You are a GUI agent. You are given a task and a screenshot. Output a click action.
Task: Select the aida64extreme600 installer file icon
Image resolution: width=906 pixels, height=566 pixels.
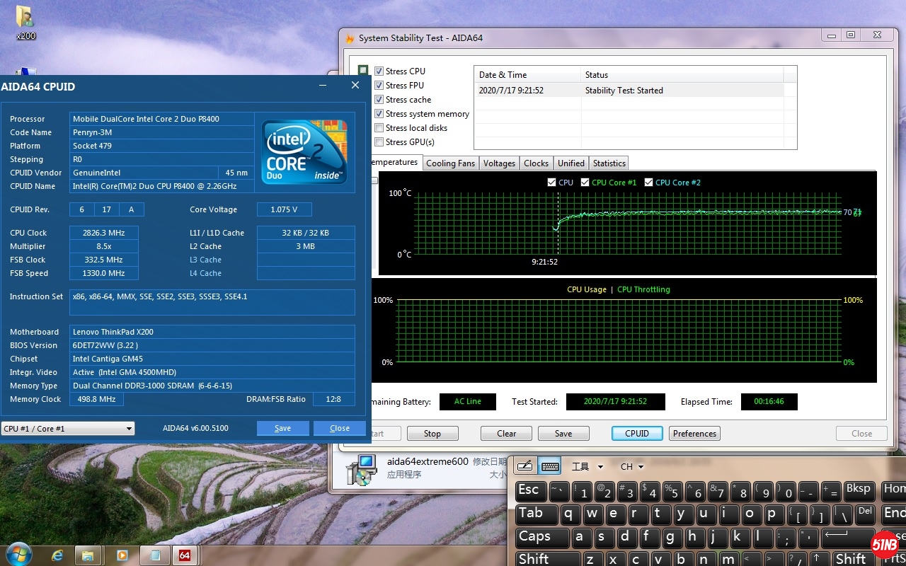[361, 469]
